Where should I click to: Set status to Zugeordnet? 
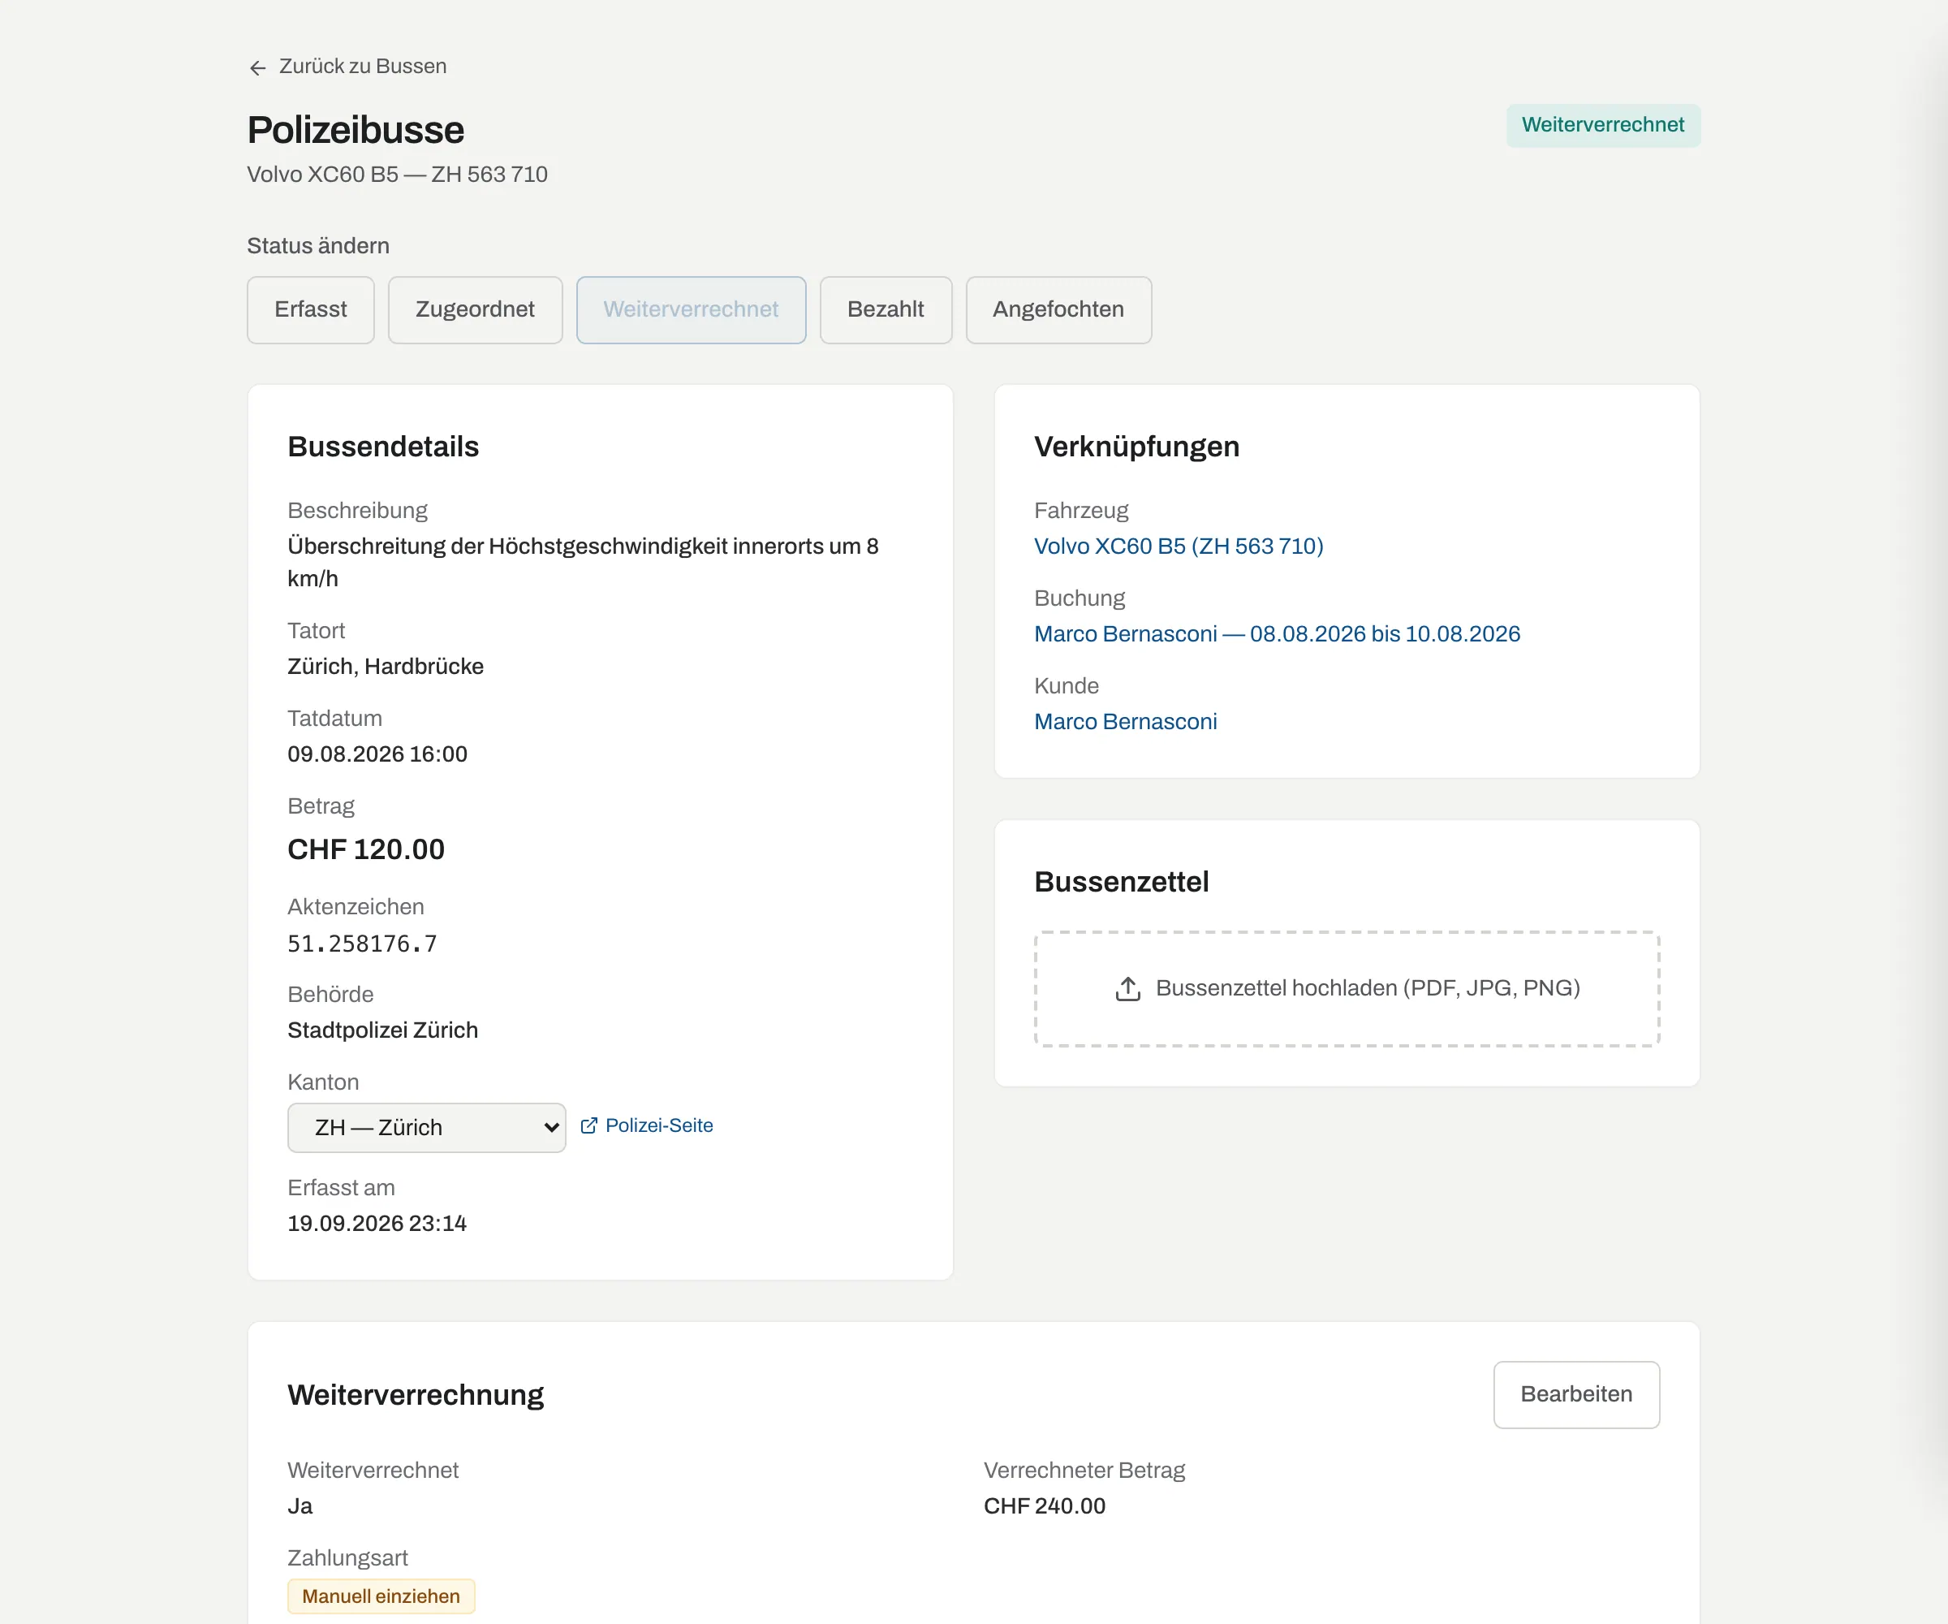[x=475, y=310]
